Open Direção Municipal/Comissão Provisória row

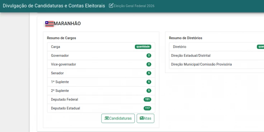point(217,64)
